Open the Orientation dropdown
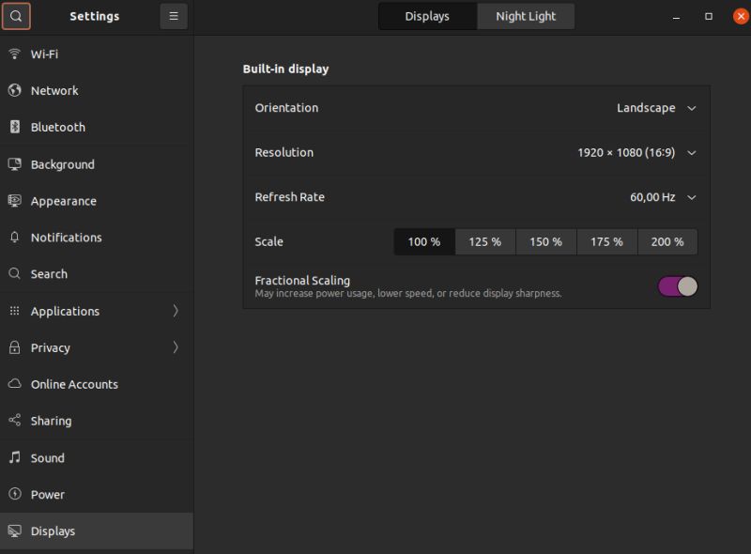The height and width of the screenshot is (554, 751). click(x=657, y=107)
